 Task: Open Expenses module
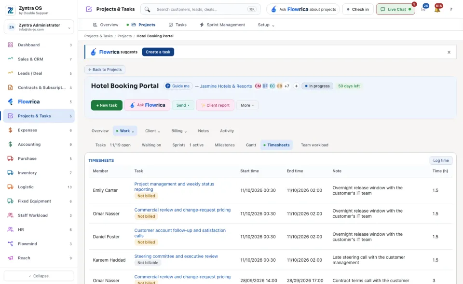click(39, 130)
